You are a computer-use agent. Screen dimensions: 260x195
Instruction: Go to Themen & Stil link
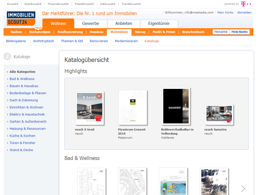click(x=72, y=41)
